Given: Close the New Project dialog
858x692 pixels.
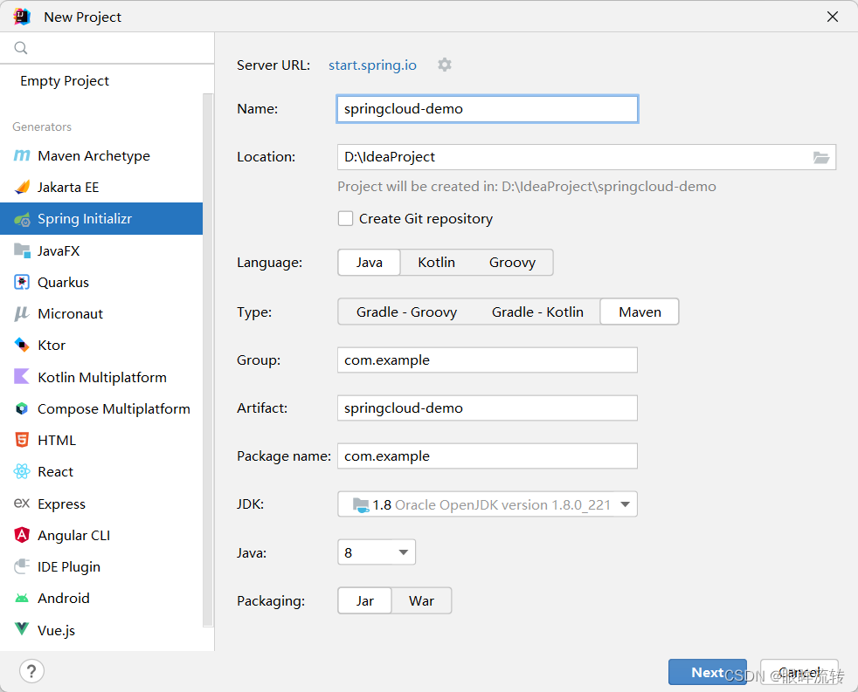Looking at the screenshot, I should click(x=833, y=17).
